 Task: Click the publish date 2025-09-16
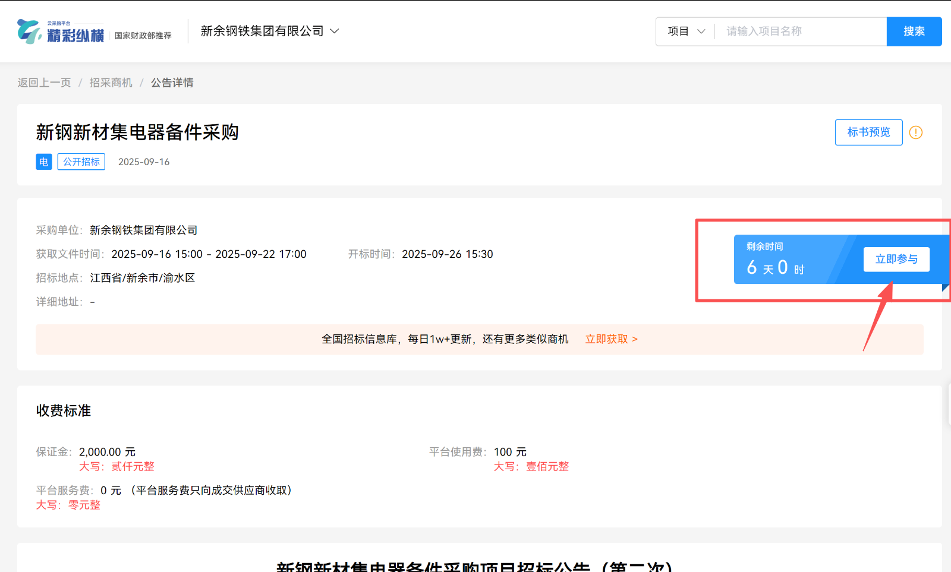[144, 162]
